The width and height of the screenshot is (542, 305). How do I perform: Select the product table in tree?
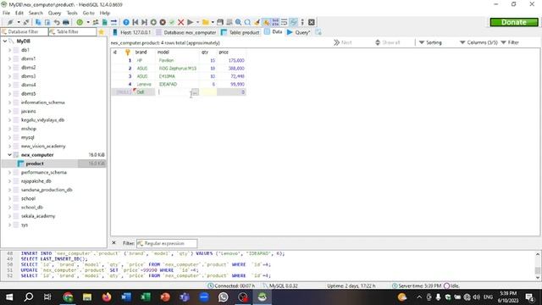[35, 164]
